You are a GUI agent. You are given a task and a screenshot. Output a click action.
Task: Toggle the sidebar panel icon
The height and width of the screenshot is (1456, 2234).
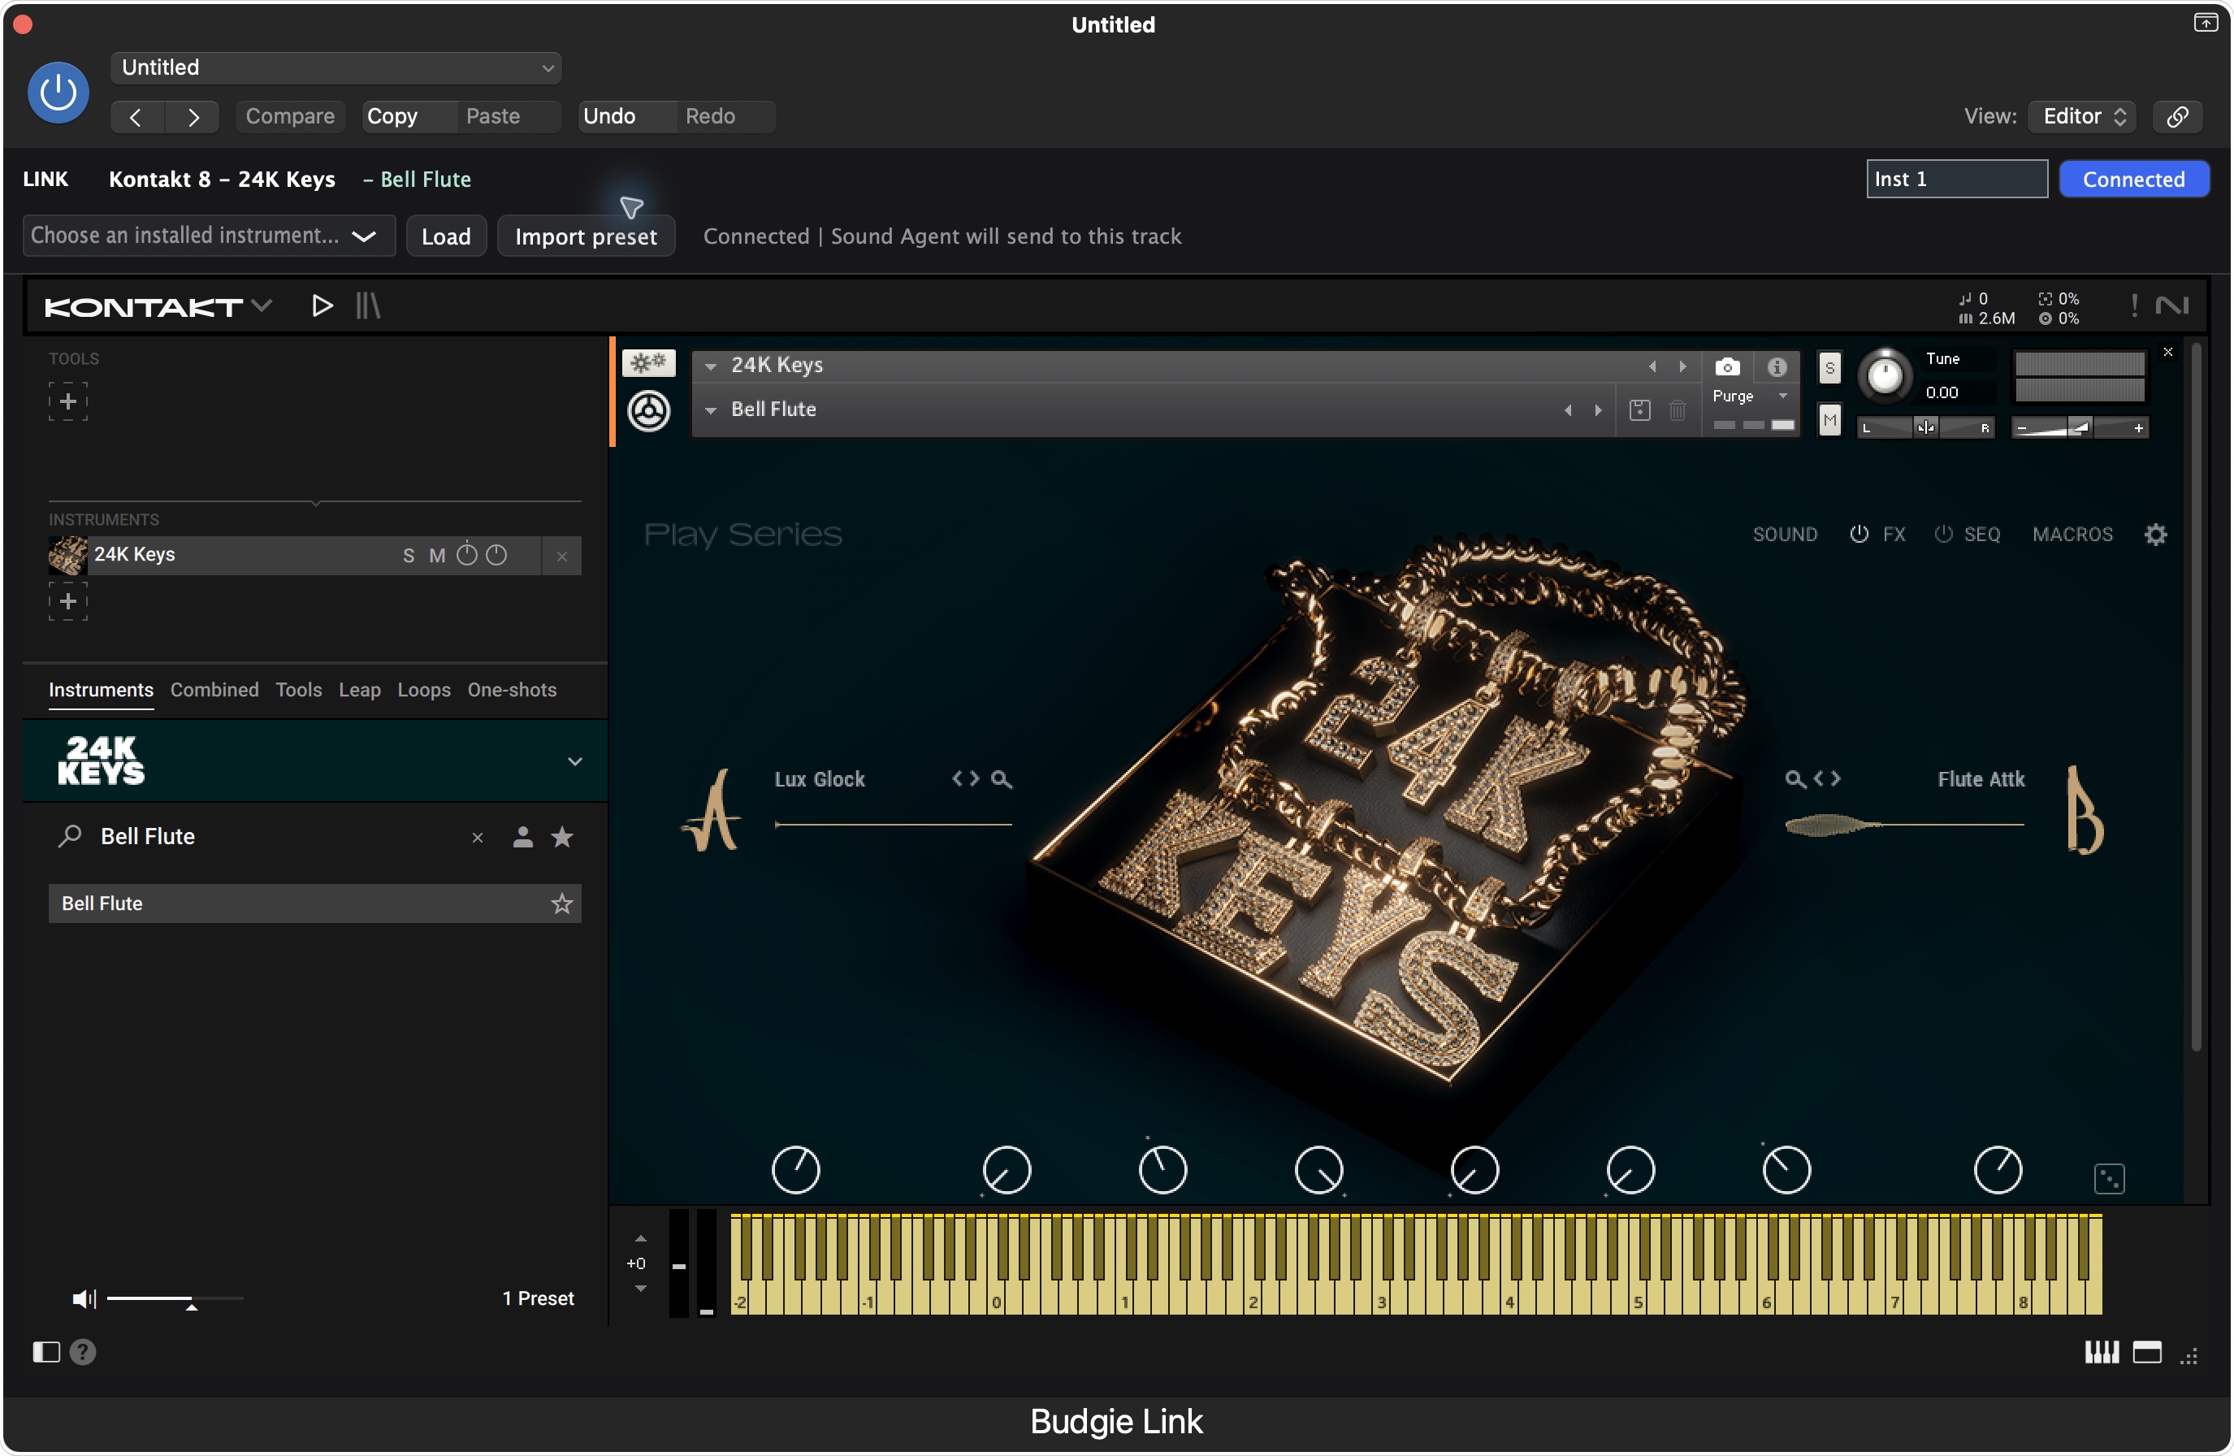46,1352
